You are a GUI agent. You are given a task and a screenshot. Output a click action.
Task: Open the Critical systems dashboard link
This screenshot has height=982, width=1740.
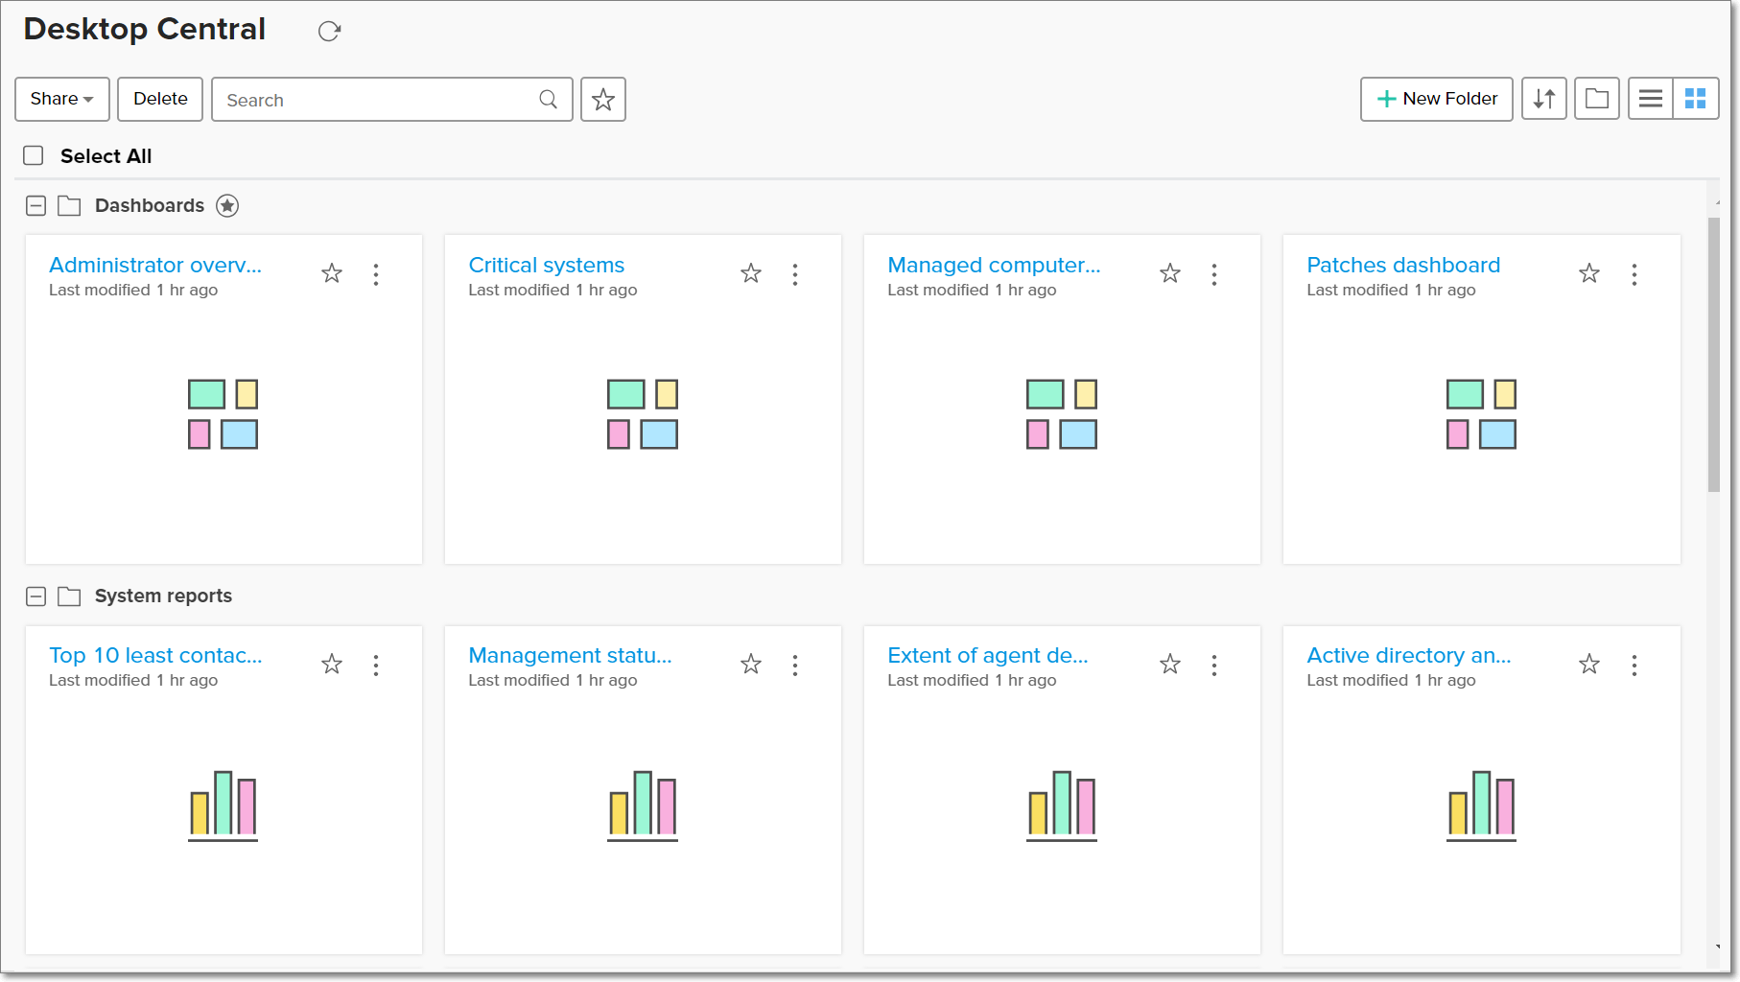pyautogui.click(x=547, y=266)
